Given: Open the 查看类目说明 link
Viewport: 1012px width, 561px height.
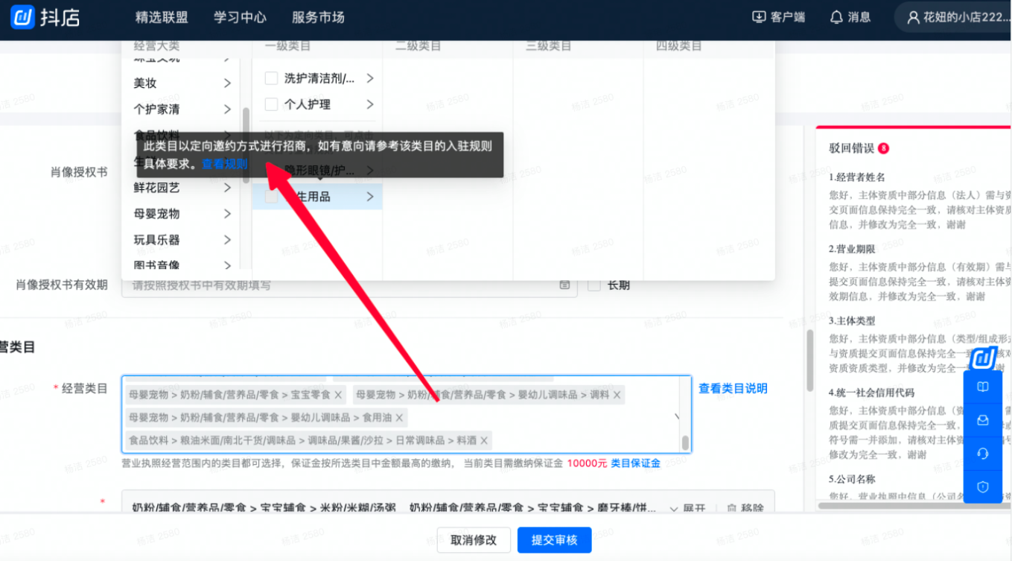Looking at the screenshot, I should pos(733,388).
